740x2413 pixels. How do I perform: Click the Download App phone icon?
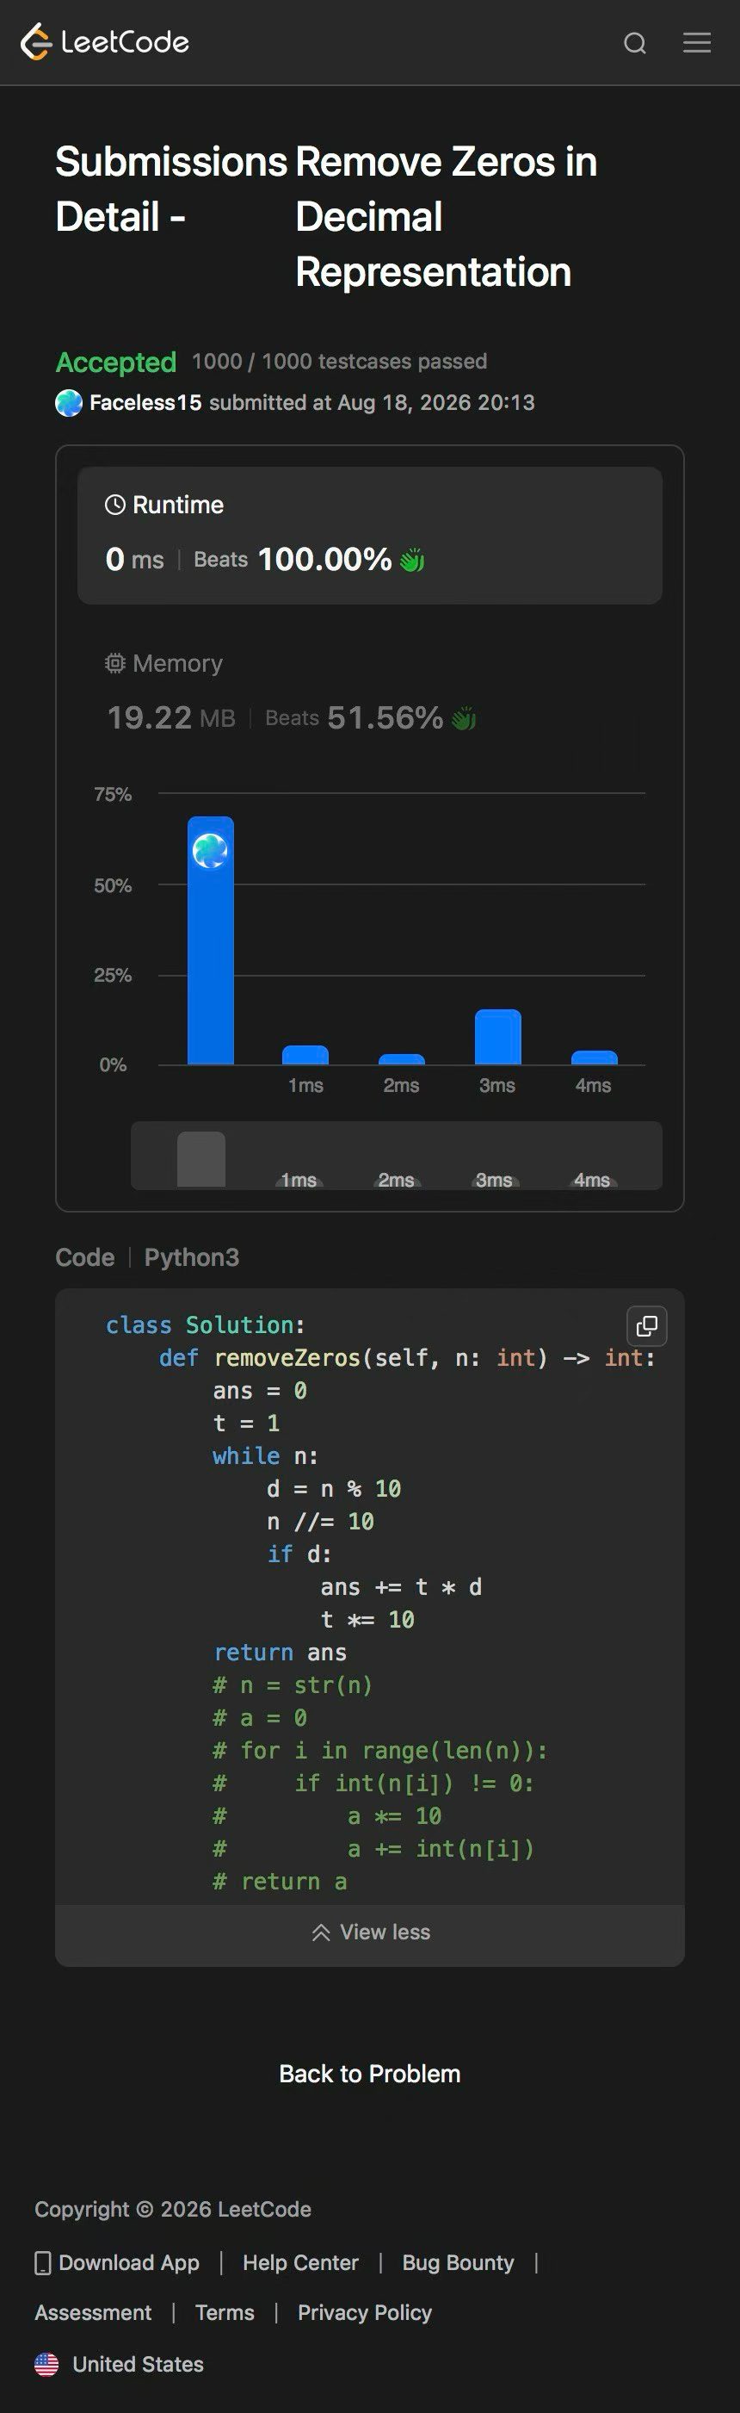click(42, 2263)
